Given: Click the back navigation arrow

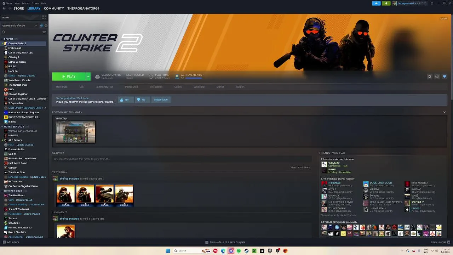Looking at the screenshot, I should point(4,8).
